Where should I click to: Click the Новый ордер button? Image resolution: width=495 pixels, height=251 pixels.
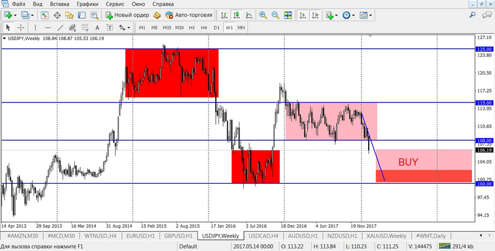pyautogui.click(x=127, y=15)
